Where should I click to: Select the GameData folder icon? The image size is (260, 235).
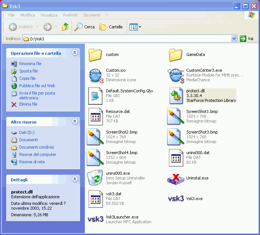pos(176,55)
